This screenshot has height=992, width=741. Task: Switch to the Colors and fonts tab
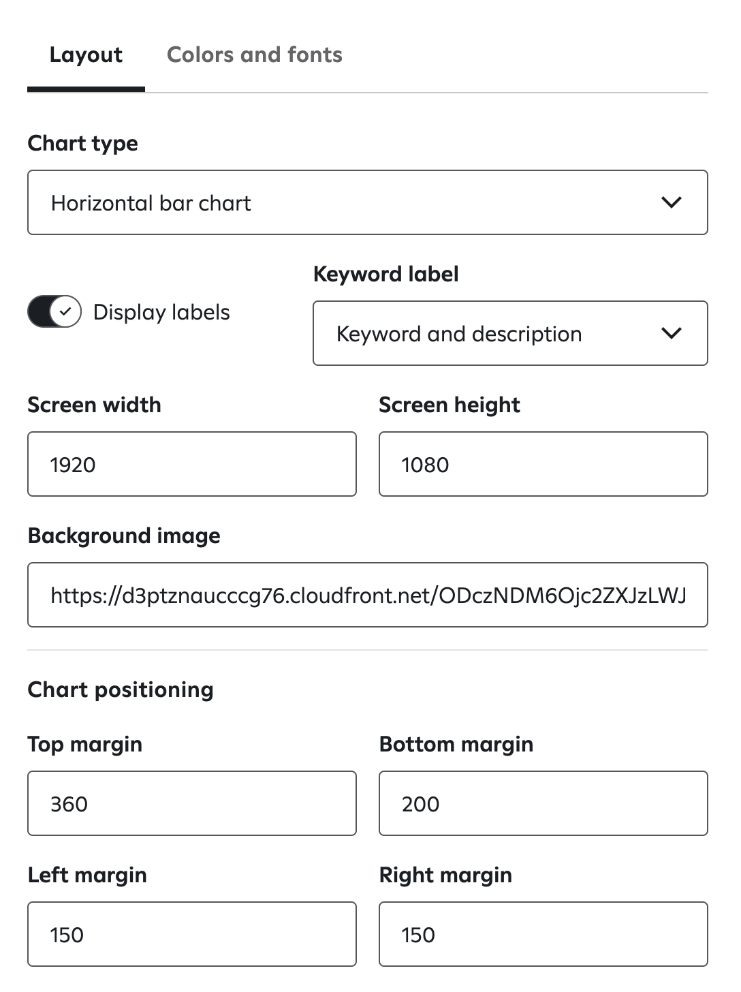(254, 55)
